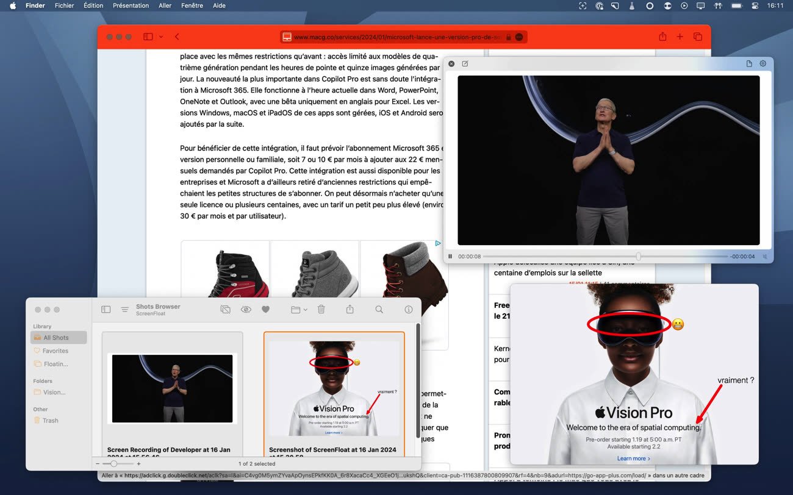Image resolution: width=793 pixels, height=495 pixels.
Task: Open the Présentation menu
Action: point(131,5)
